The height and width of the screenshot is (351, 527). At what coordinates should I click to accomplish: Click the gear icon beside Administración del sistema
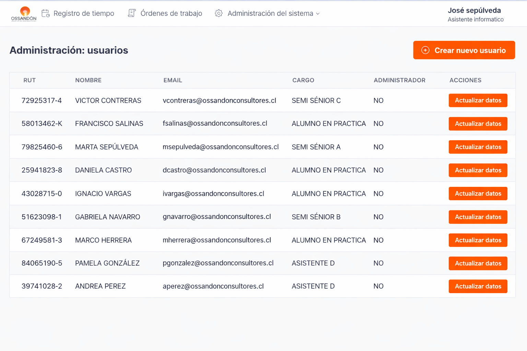click(219, 13)
